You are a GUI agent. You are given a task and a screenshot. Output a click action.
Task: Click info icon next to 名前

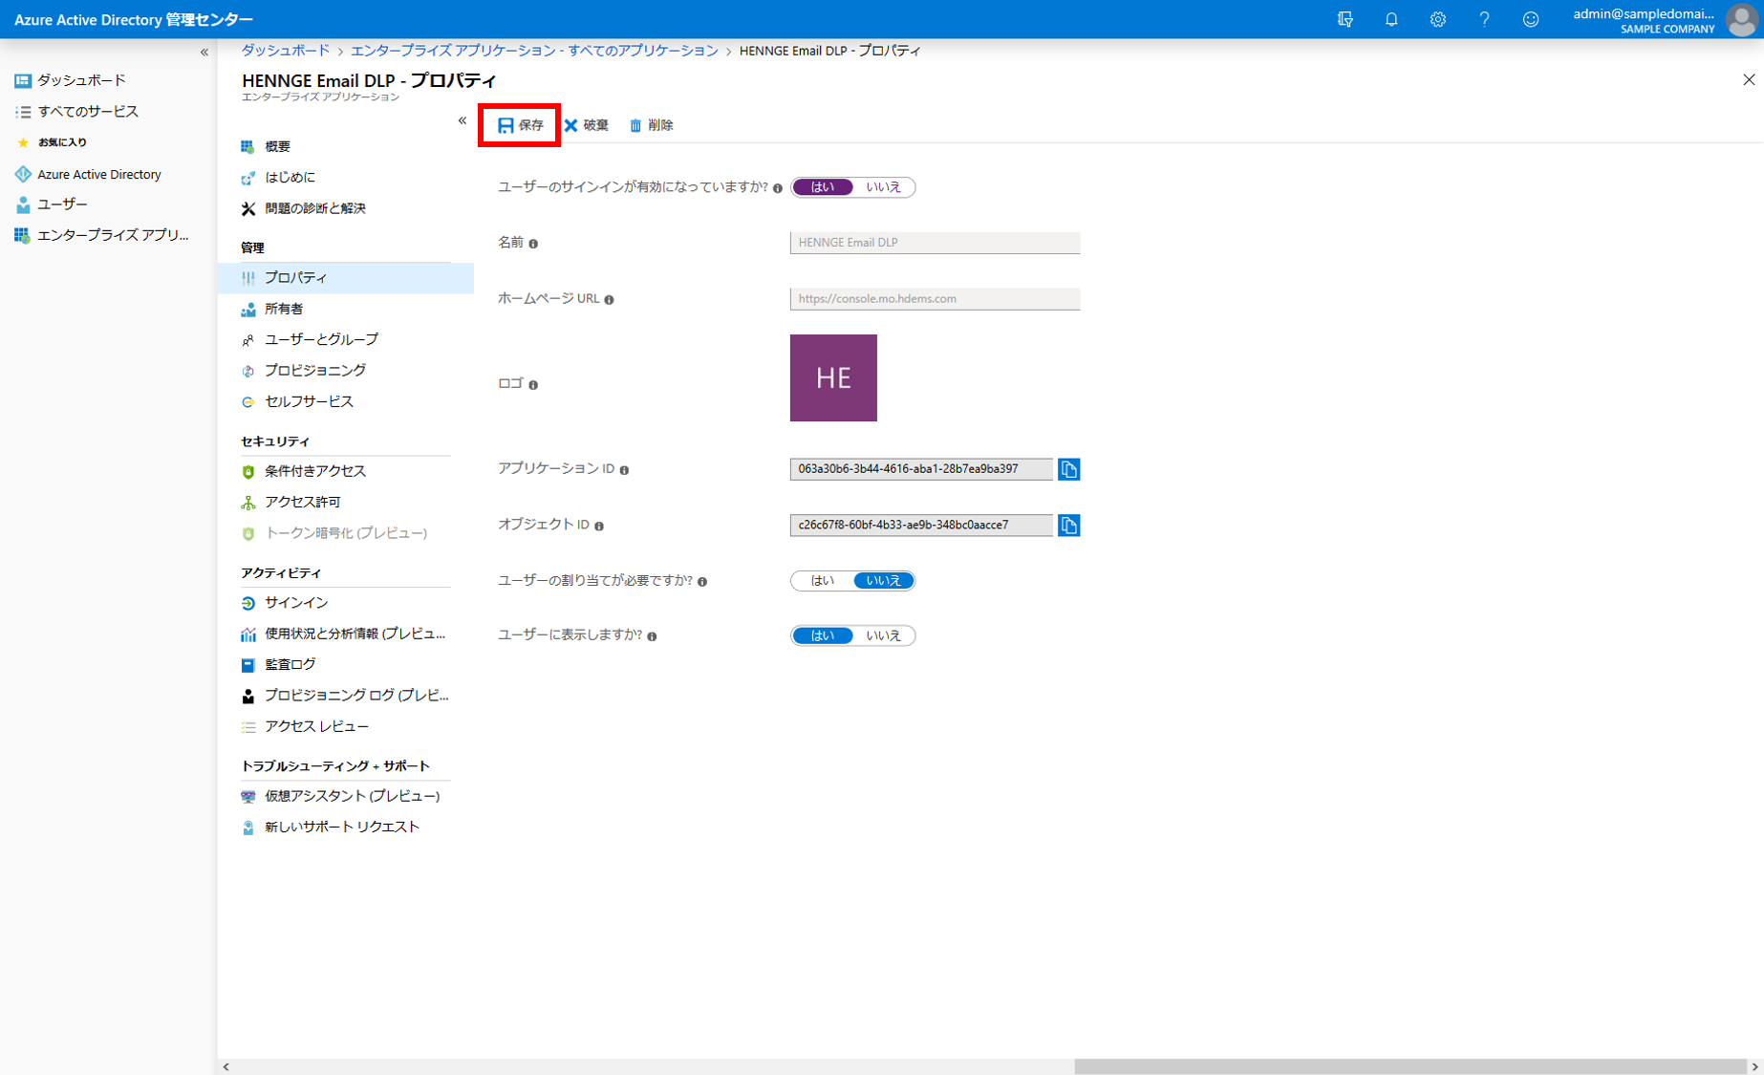[533, 244]
